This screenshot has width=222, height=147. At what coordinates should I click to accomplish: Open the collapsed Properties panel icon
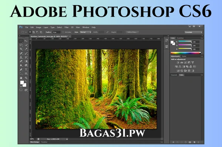click(166, 46)
